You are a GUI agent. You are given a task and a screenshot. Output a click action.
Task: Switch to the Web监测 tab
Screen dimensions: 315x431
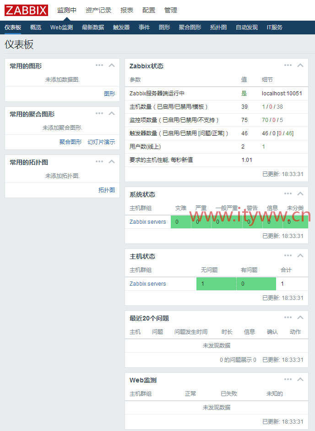coord(61,28)
